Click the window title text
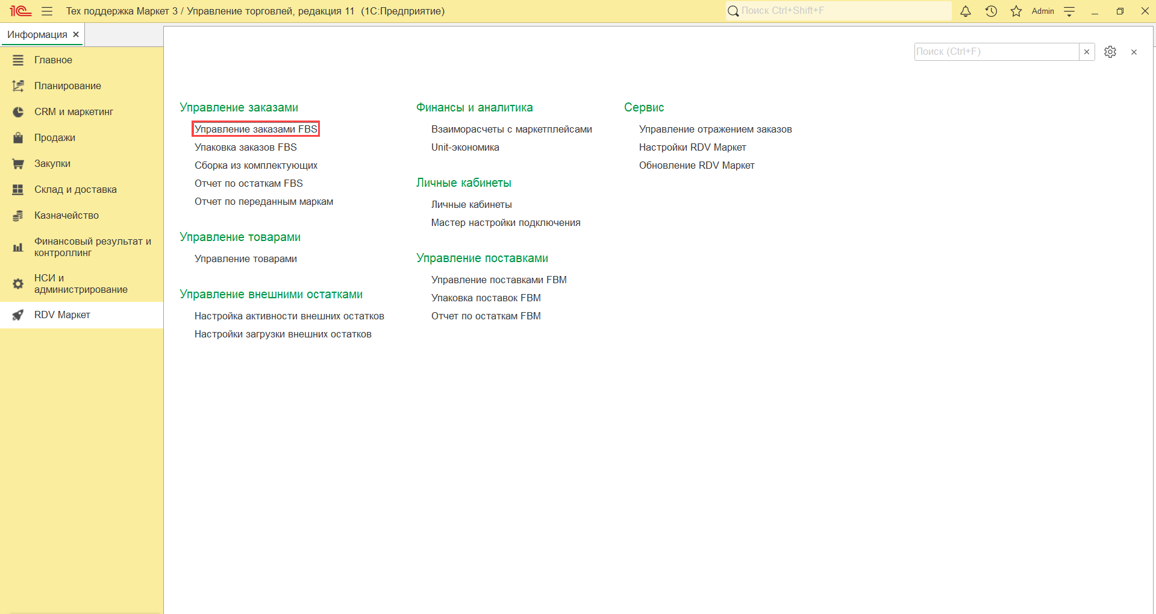 255,11
